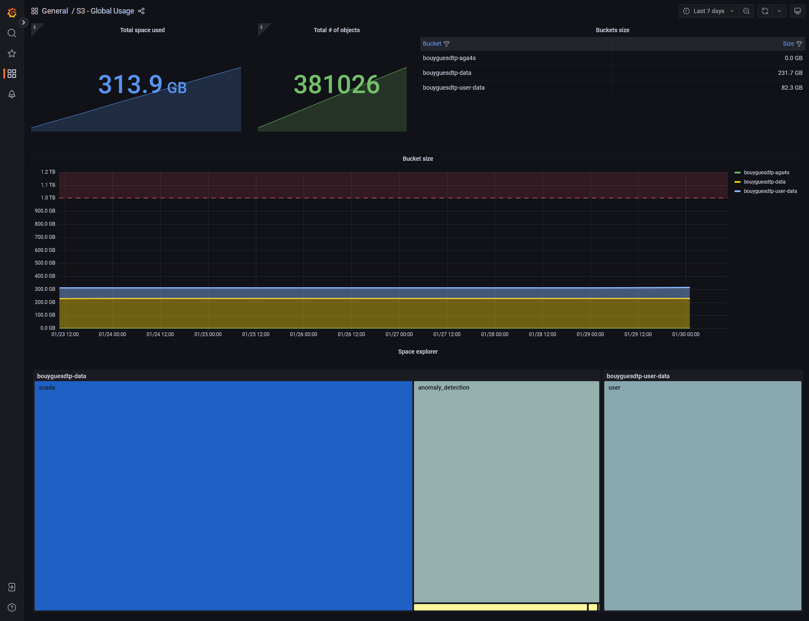The width and height of the screenshot is (809, 621).
Task: Toggle bouyguesdtp-data series in legend
Action: [765, 182]
